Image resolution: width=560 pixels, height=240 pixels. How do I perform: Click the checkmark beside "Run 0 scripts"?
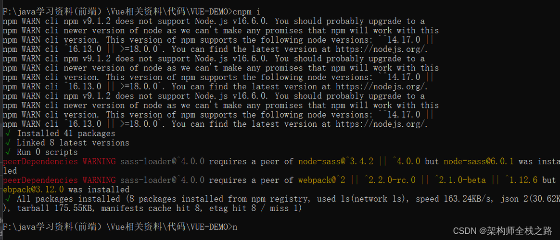(x=8, y=152)
